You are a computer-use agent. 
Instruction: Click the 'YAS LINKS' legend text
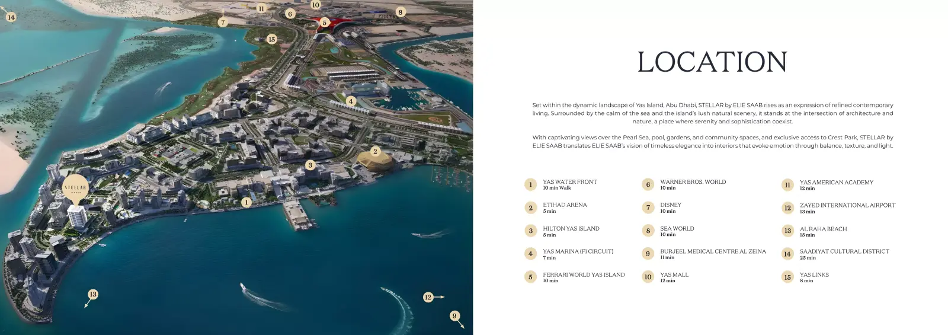[x=814, y=275]
